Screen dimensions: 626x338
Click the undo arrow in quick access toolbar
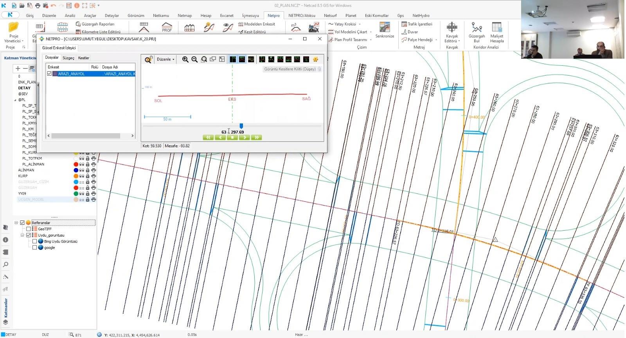point(53,5)
